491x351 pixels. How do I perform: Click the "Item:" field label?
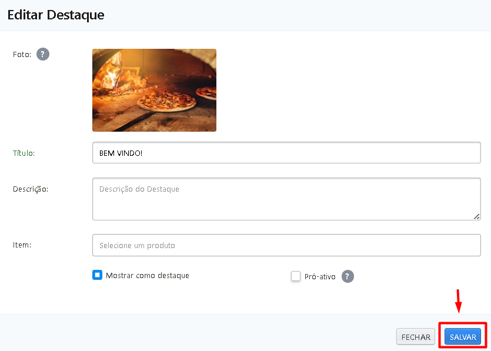click(22, 245)
